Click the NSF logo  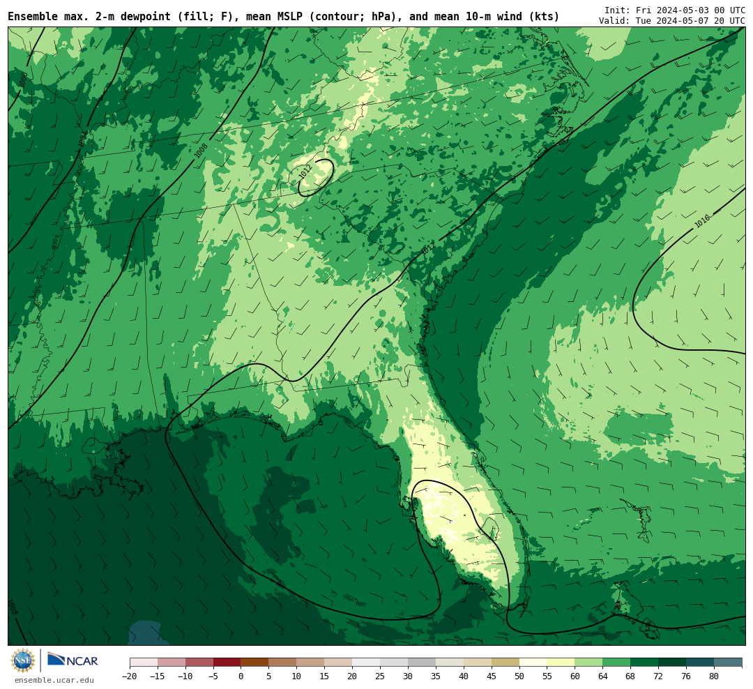[x=23, y=661]
